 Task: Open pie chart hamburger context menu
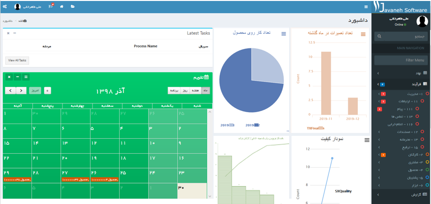tap(283, 34)
